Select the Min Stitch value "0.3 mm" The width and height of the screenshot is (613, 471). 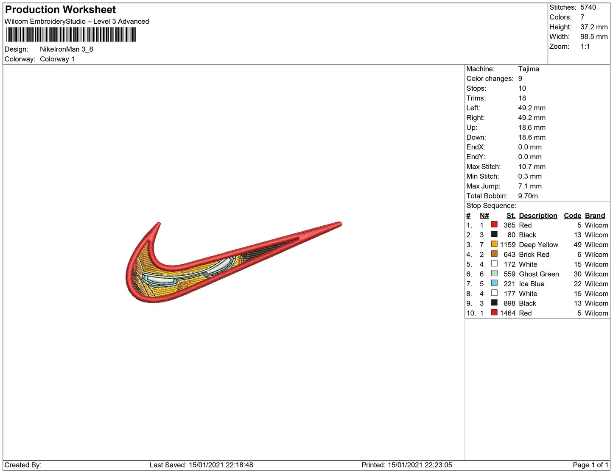tap(530, 176)
